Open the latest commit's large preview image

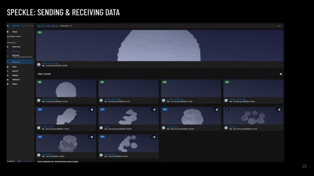click(x=160, y=45)
